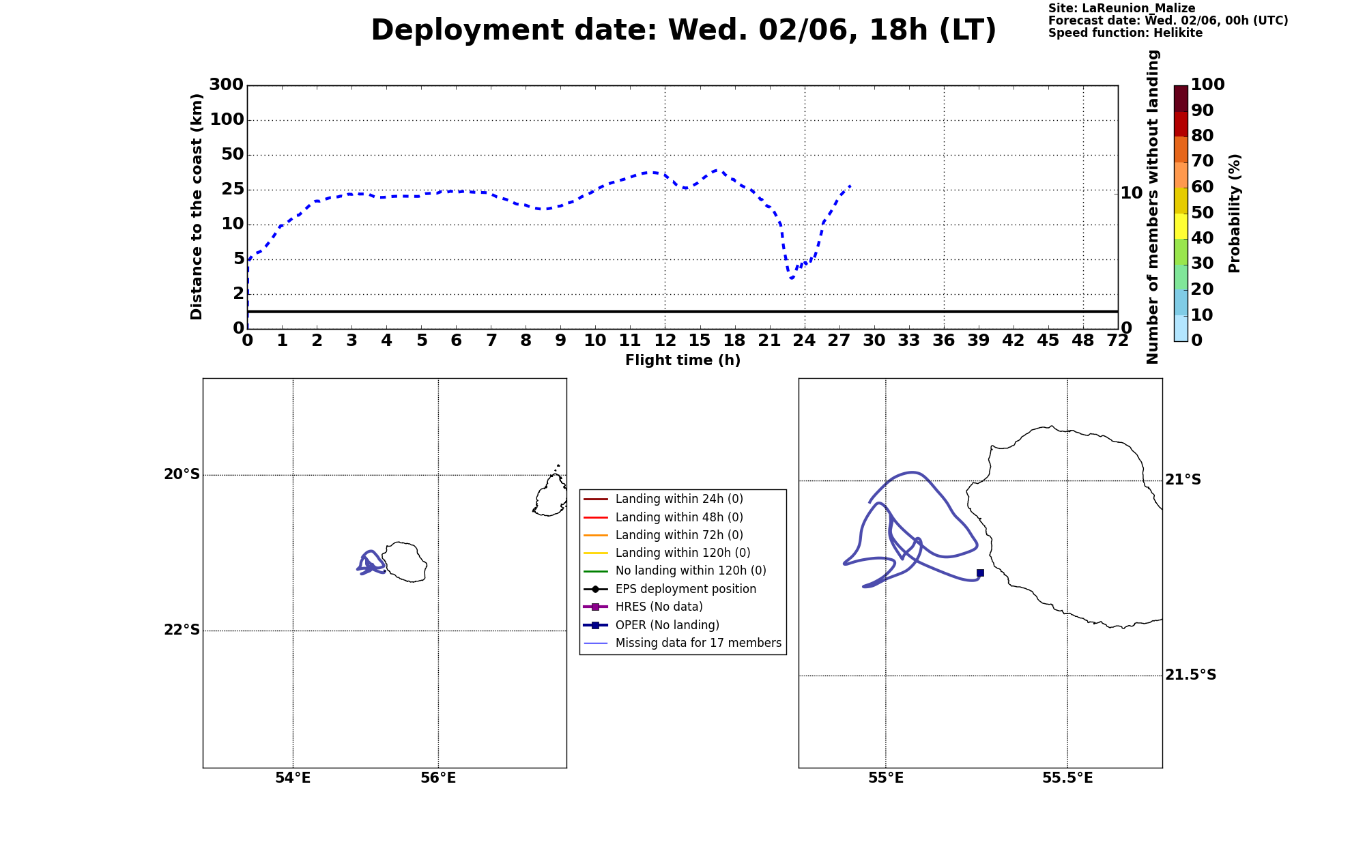Click the '24' tick on flight time axis
This screenshot has width=1365, height=853.
[x=805, y=341]
